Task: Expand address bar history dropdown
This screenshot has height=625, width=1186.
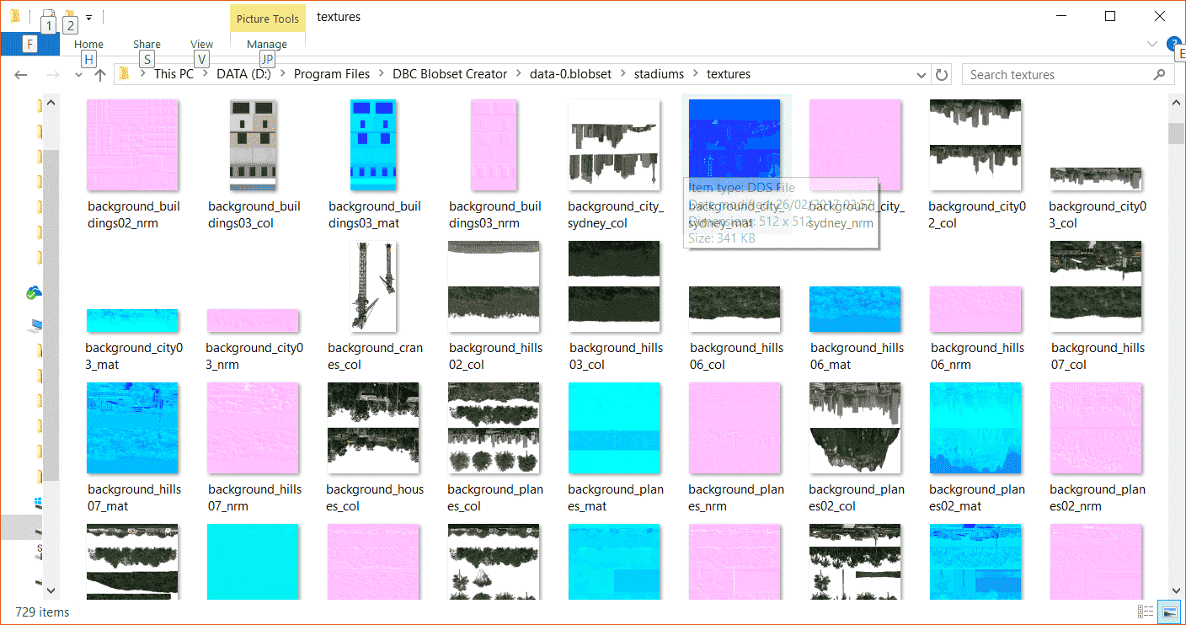Action: [x=923, y=74]
